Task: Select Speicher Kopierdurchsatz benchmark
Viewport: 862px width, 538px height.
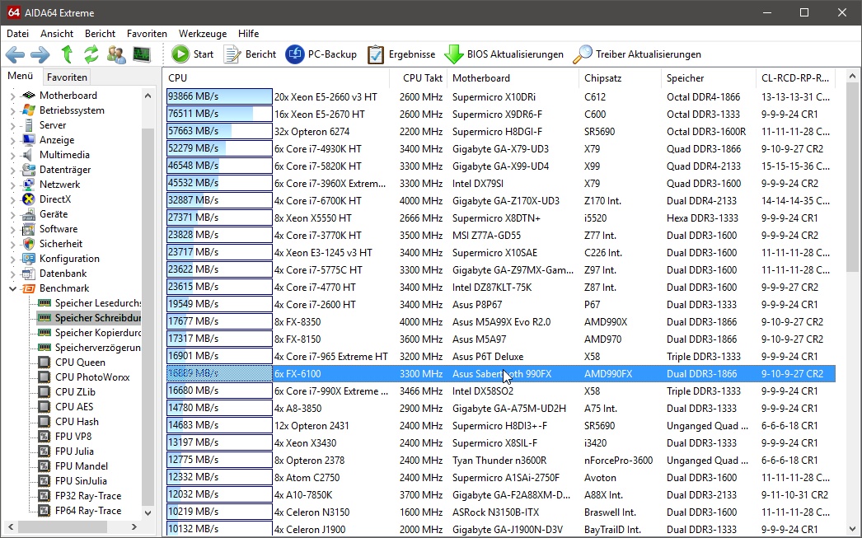Action: (98, 333)
